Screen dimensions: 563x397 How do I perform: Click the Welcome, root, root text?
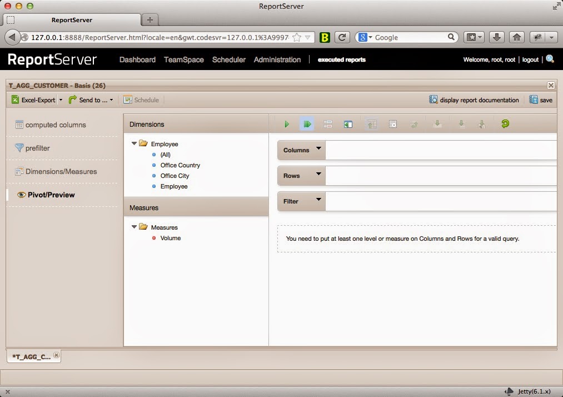[x=489, y=59]
